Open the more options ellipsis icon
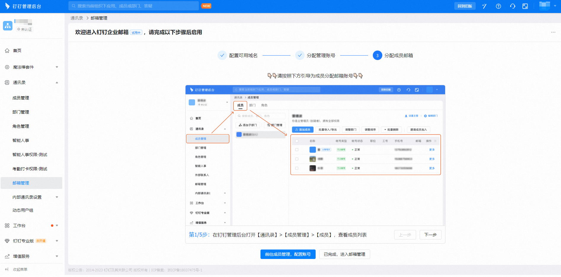This screenshot has height=277, width=561. pyautogui.click(x=553, y=32)
